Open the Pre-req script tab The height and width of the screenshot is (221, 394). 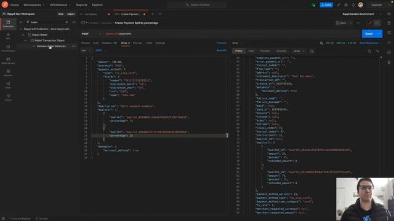(137, 43)
